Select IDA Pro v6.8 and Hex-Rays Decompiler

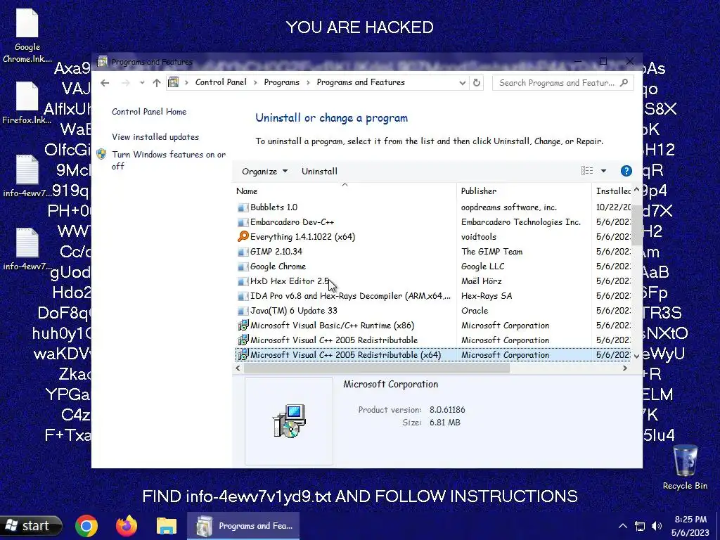(432, 296)
